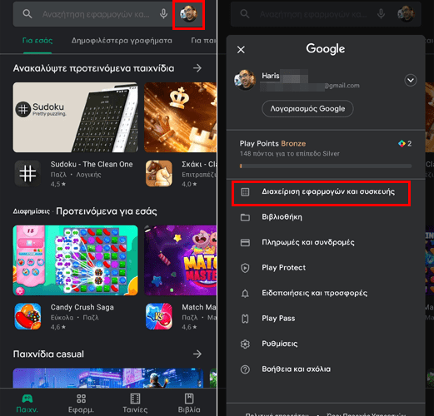Select the Βιβλιοθήκη folder icon
Image resolution: width=434 pixels, height=416 pixels.
coord(245,217)
